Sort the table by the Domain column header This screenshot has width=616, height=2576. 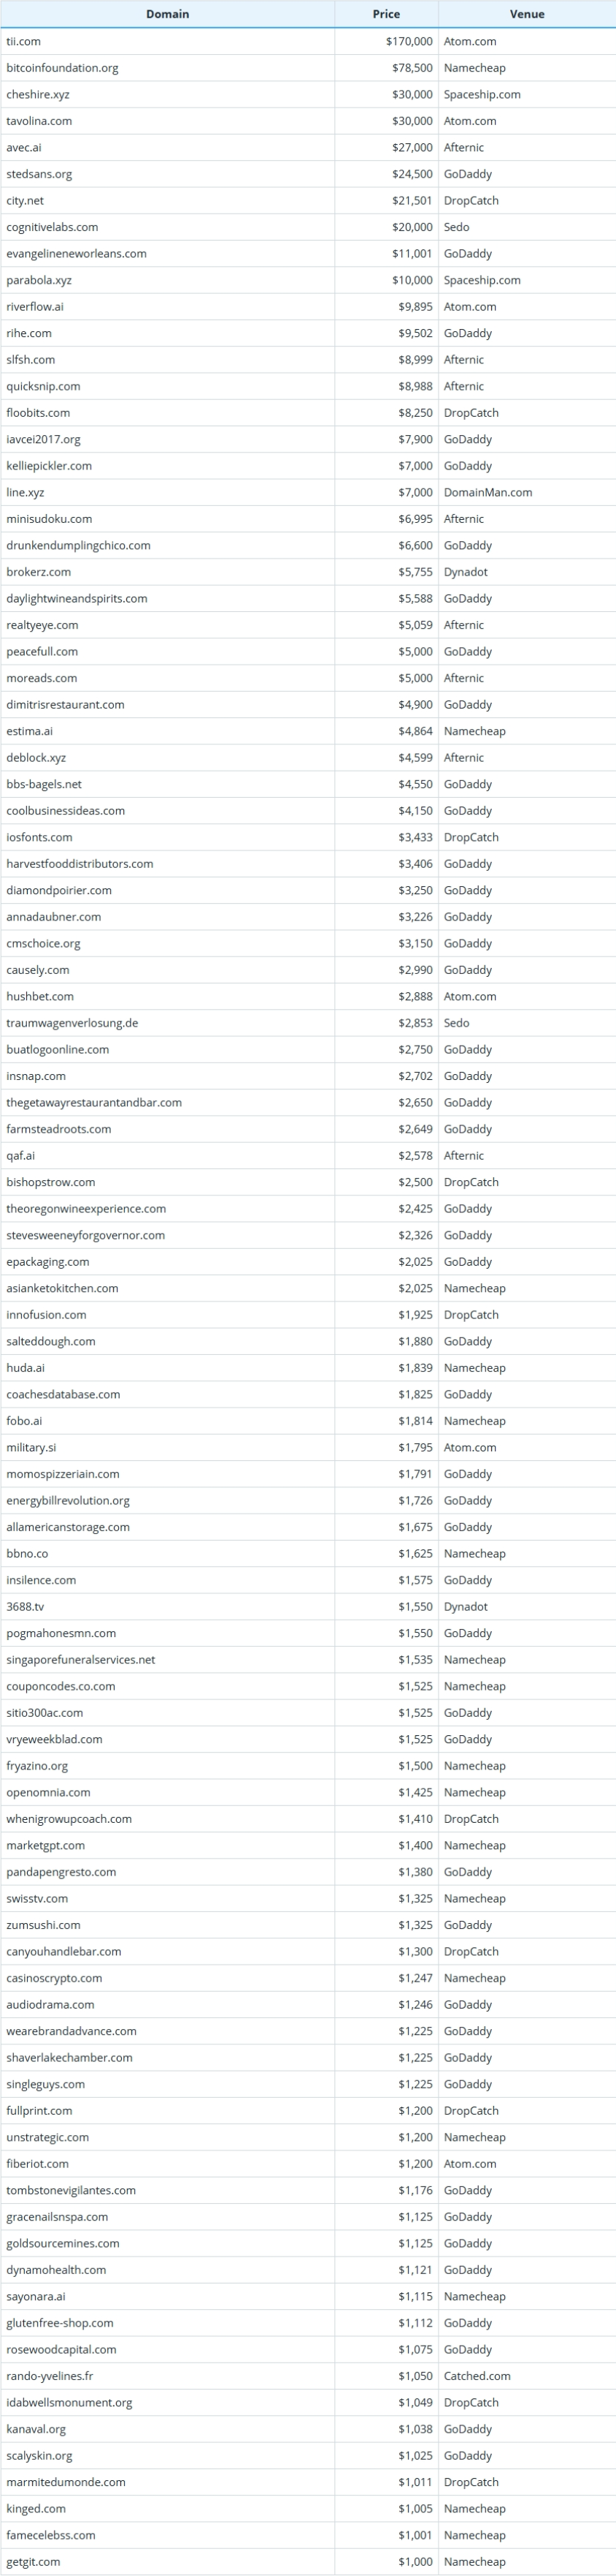tap(166, 14)
